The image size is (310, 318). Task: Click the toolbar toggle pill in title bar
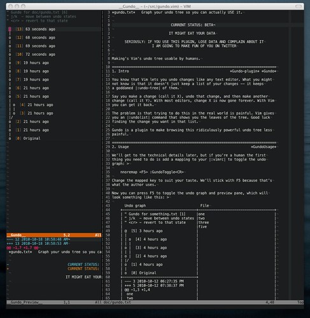point(299,6)
